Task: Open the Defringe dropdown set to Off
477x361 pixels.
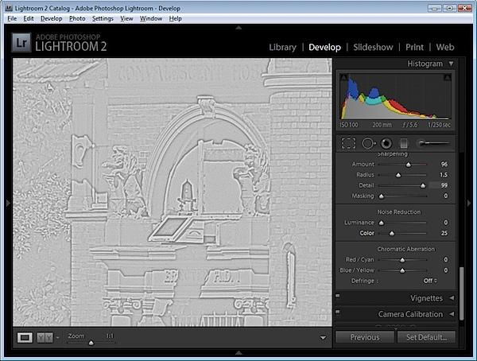Action: pos(430,281)
